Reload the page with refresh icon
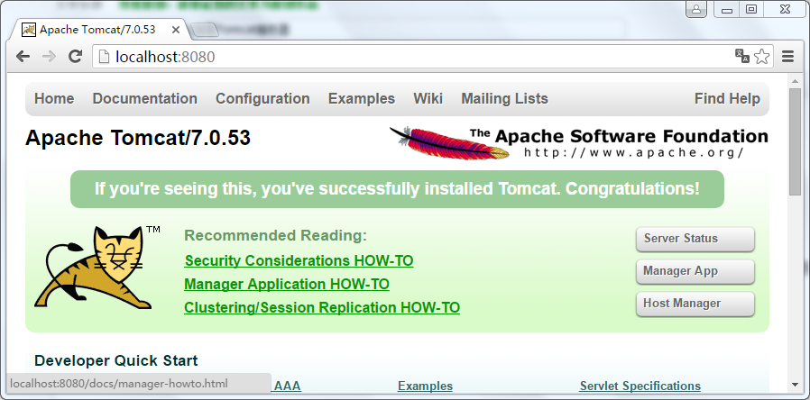Viewport: 810px width, 400px height. (x=76, y=56)
